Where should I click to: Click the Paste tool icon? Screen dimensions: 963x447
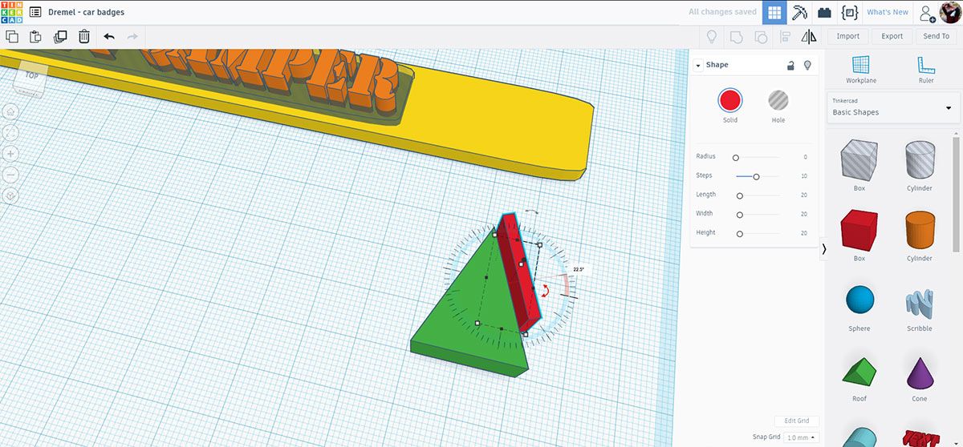click(35, 36)
